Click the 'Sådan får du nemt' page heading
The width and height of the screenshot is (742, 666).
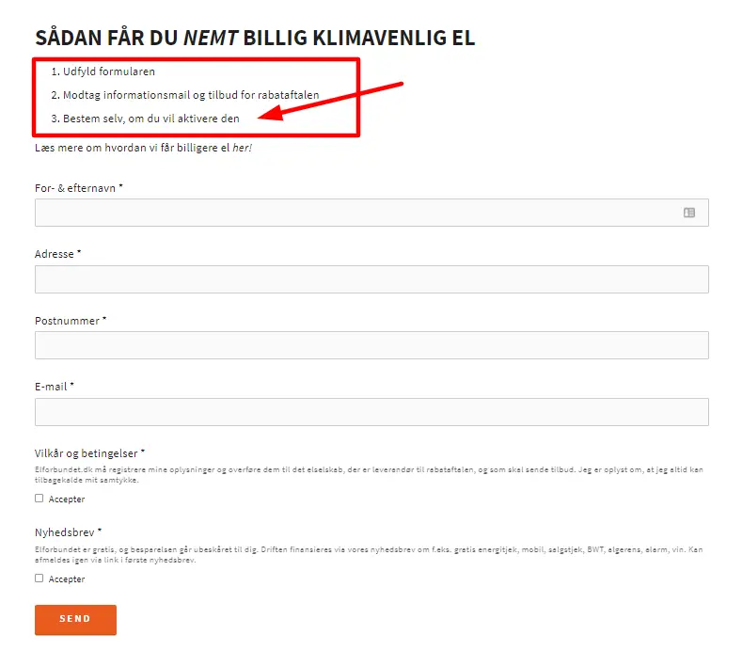pyautogui.click(x=255, y=38)
